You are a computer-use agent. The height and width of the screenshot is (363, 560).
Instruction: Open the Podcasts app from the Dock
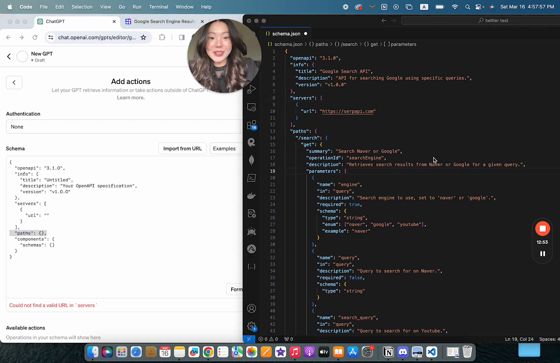click(x=309, y=352)
